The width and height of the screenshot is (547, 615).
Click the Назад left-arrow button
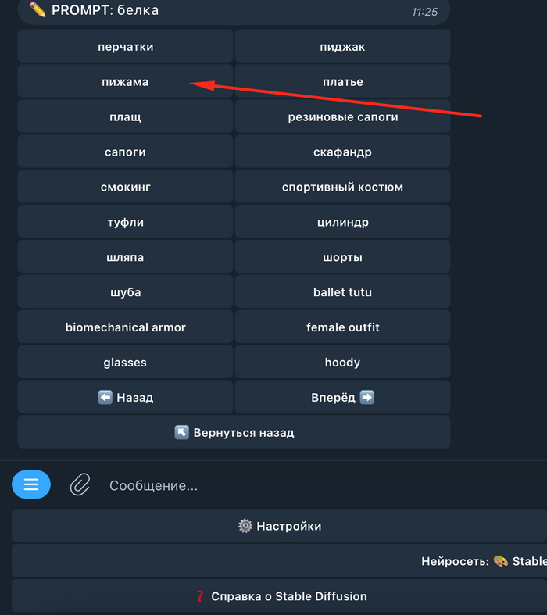tap(125, 397)
